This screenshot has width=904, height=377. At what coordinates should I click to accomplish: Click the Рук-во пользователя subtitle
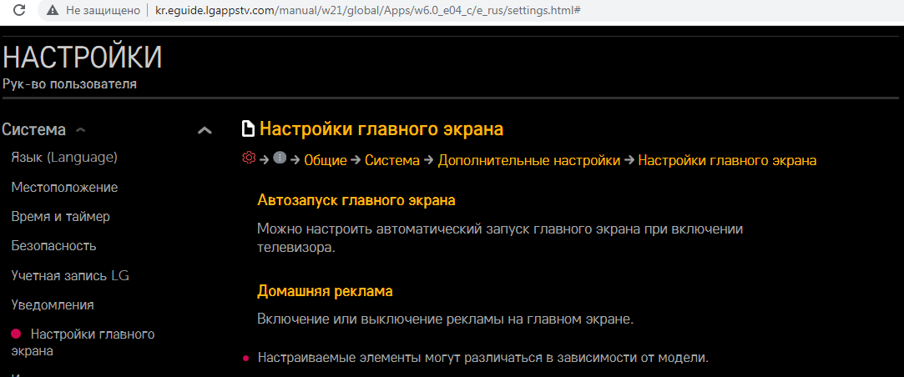(70, 84)
